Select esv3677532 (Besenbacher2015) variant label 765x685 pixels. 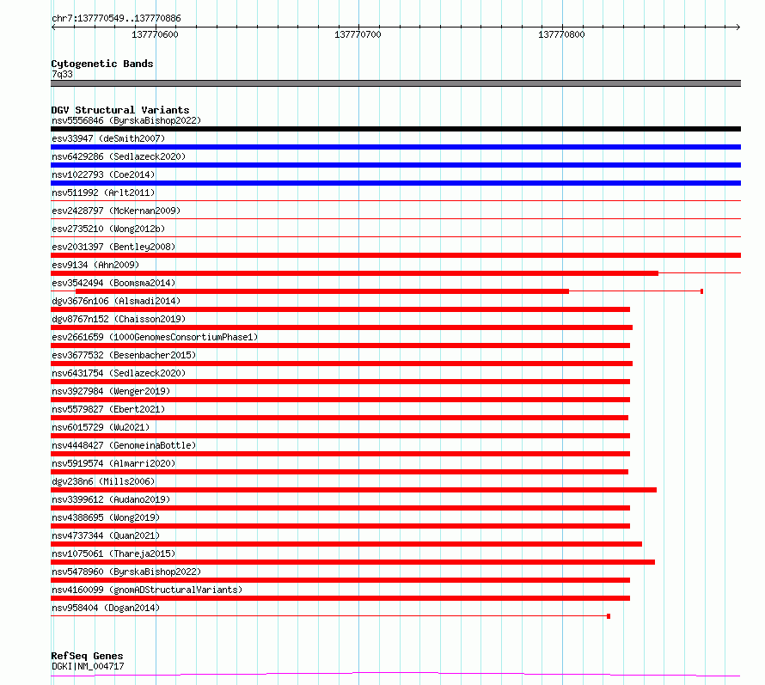[x=124, y=355]
